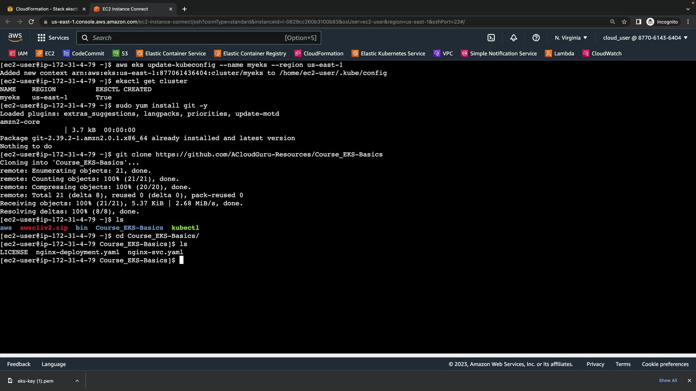Click the notifications bell icon
The image size is (696, 391).
(x=514, y=38)
